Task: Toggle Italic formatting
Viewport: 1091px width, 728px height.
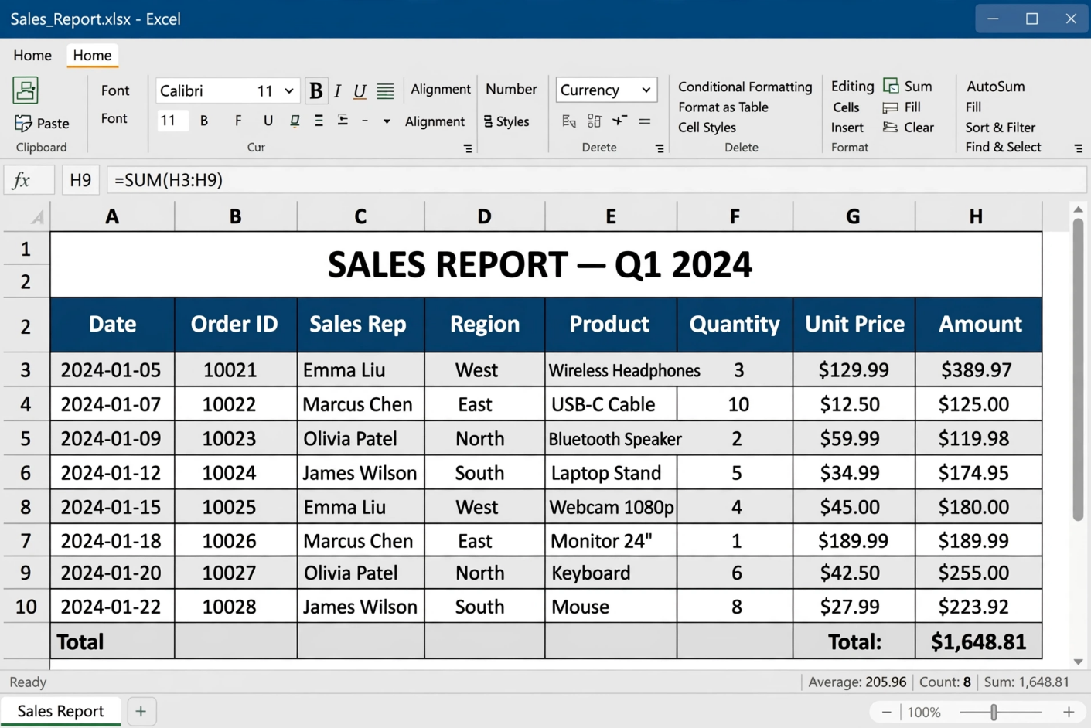Action: click(337, 90)
